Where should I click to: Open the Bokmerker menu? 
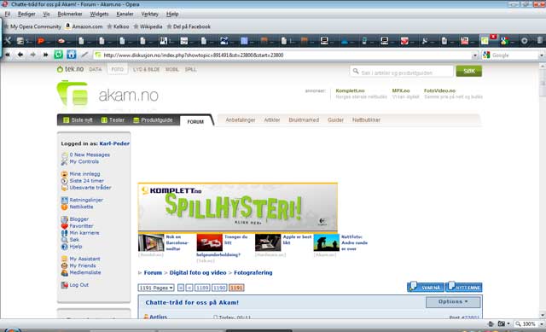pyautogui.click(x=70, y=14)
